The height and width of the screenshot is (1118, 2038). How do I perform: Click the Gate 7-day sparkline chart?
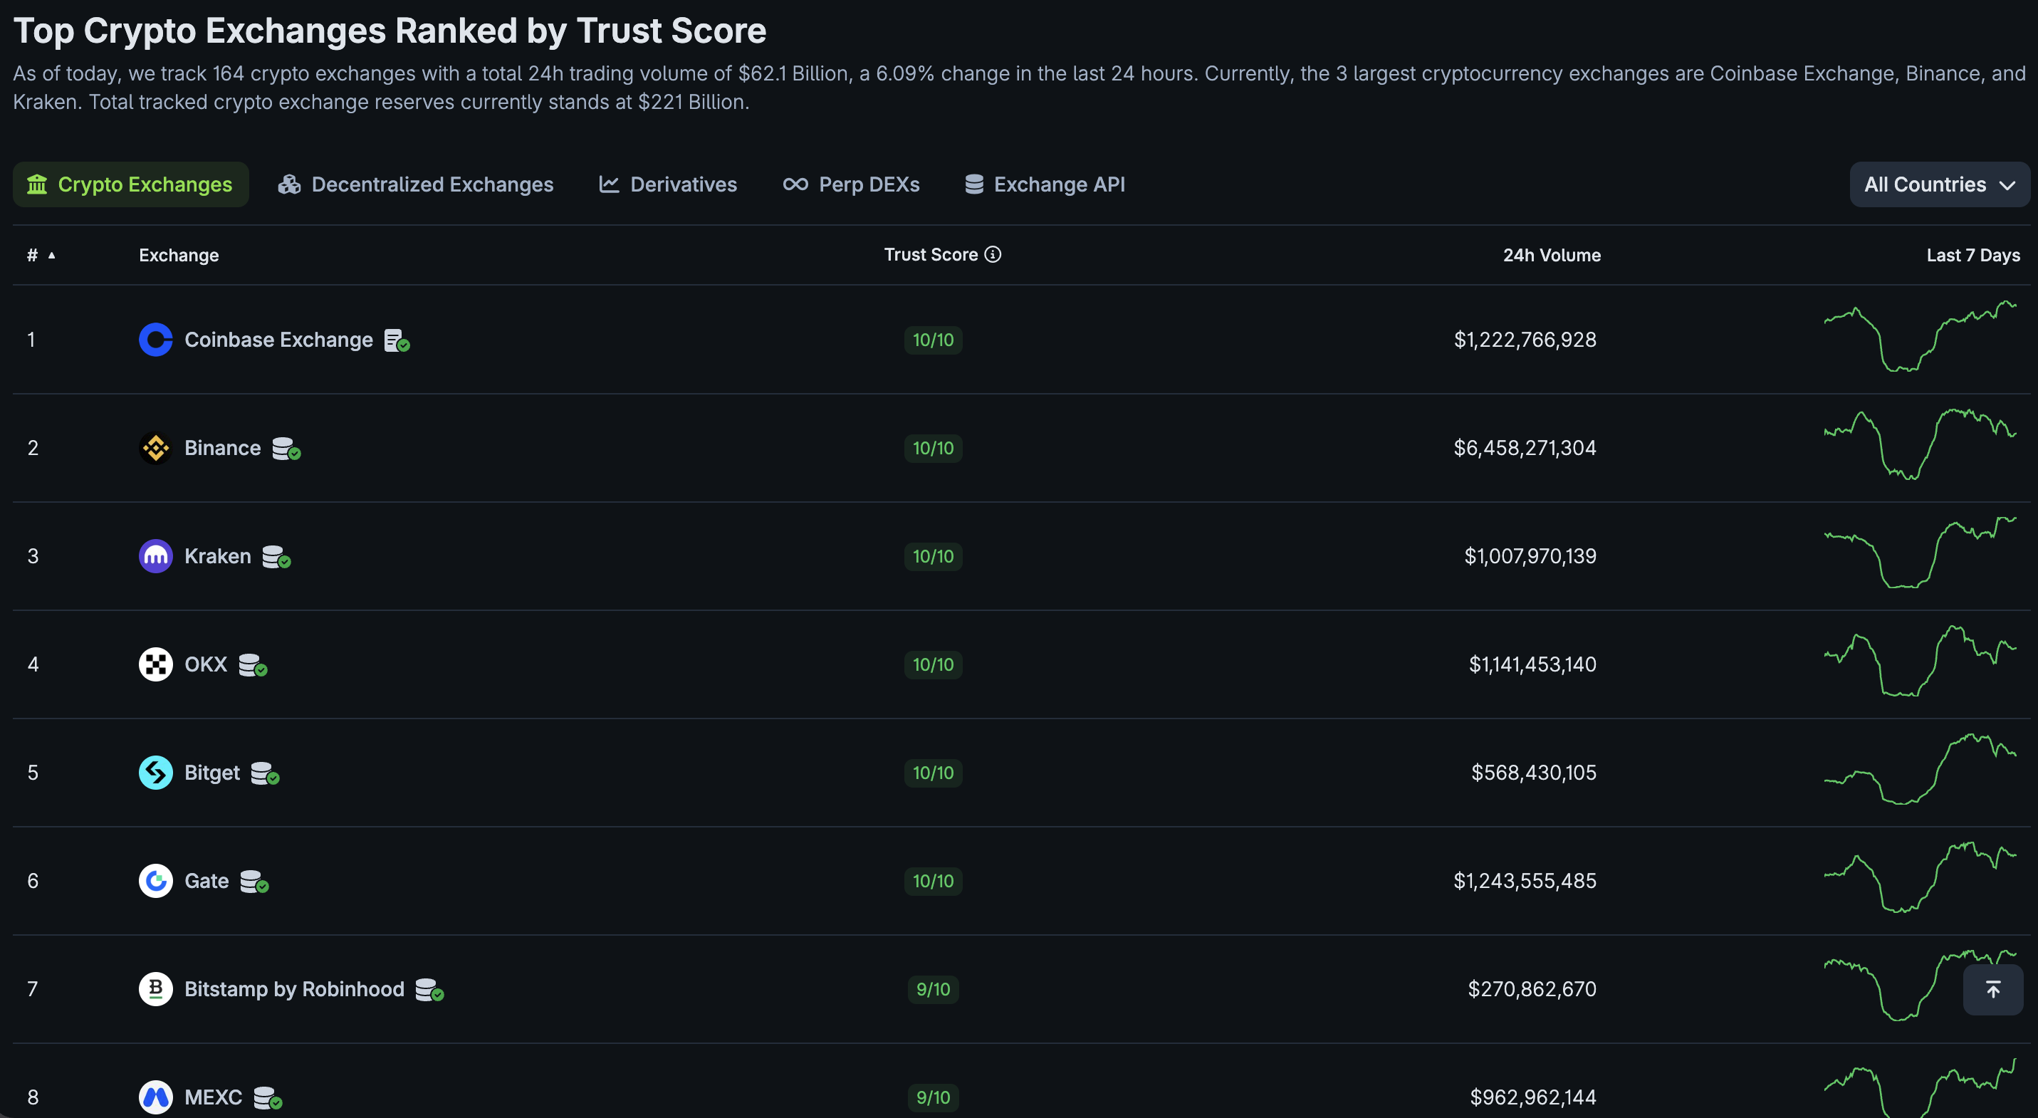1920,877
